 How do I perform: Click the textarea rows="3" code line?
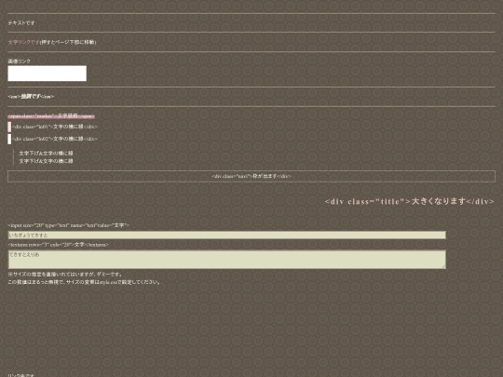(59, 245)
